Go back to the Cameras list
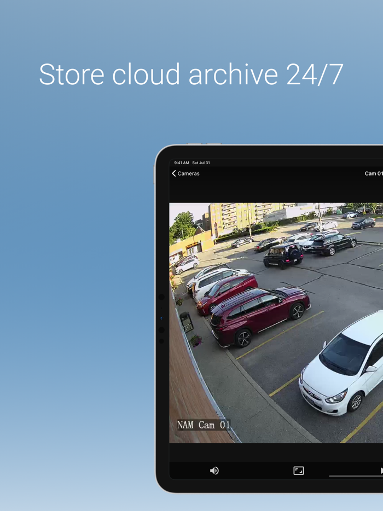 (185, 173)
